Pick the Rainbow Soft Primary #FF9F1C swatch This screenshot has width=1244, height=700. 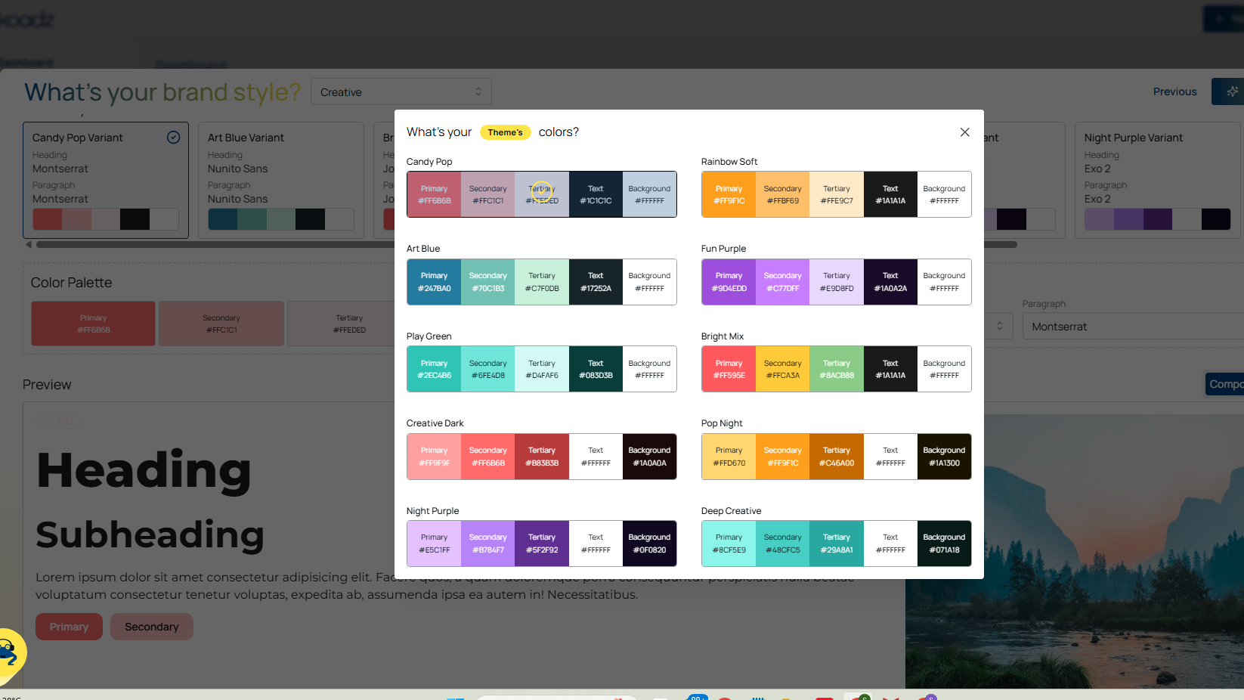click(x=729, y=195)
